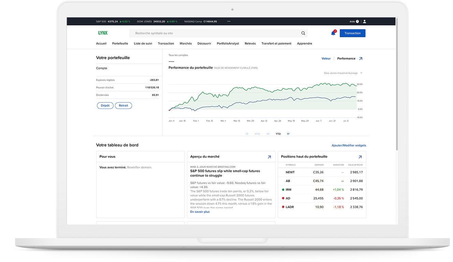Sort positions by SYMBOLE column
The width and height of the screenshot is (453, 262).
[x=291, y=165]
